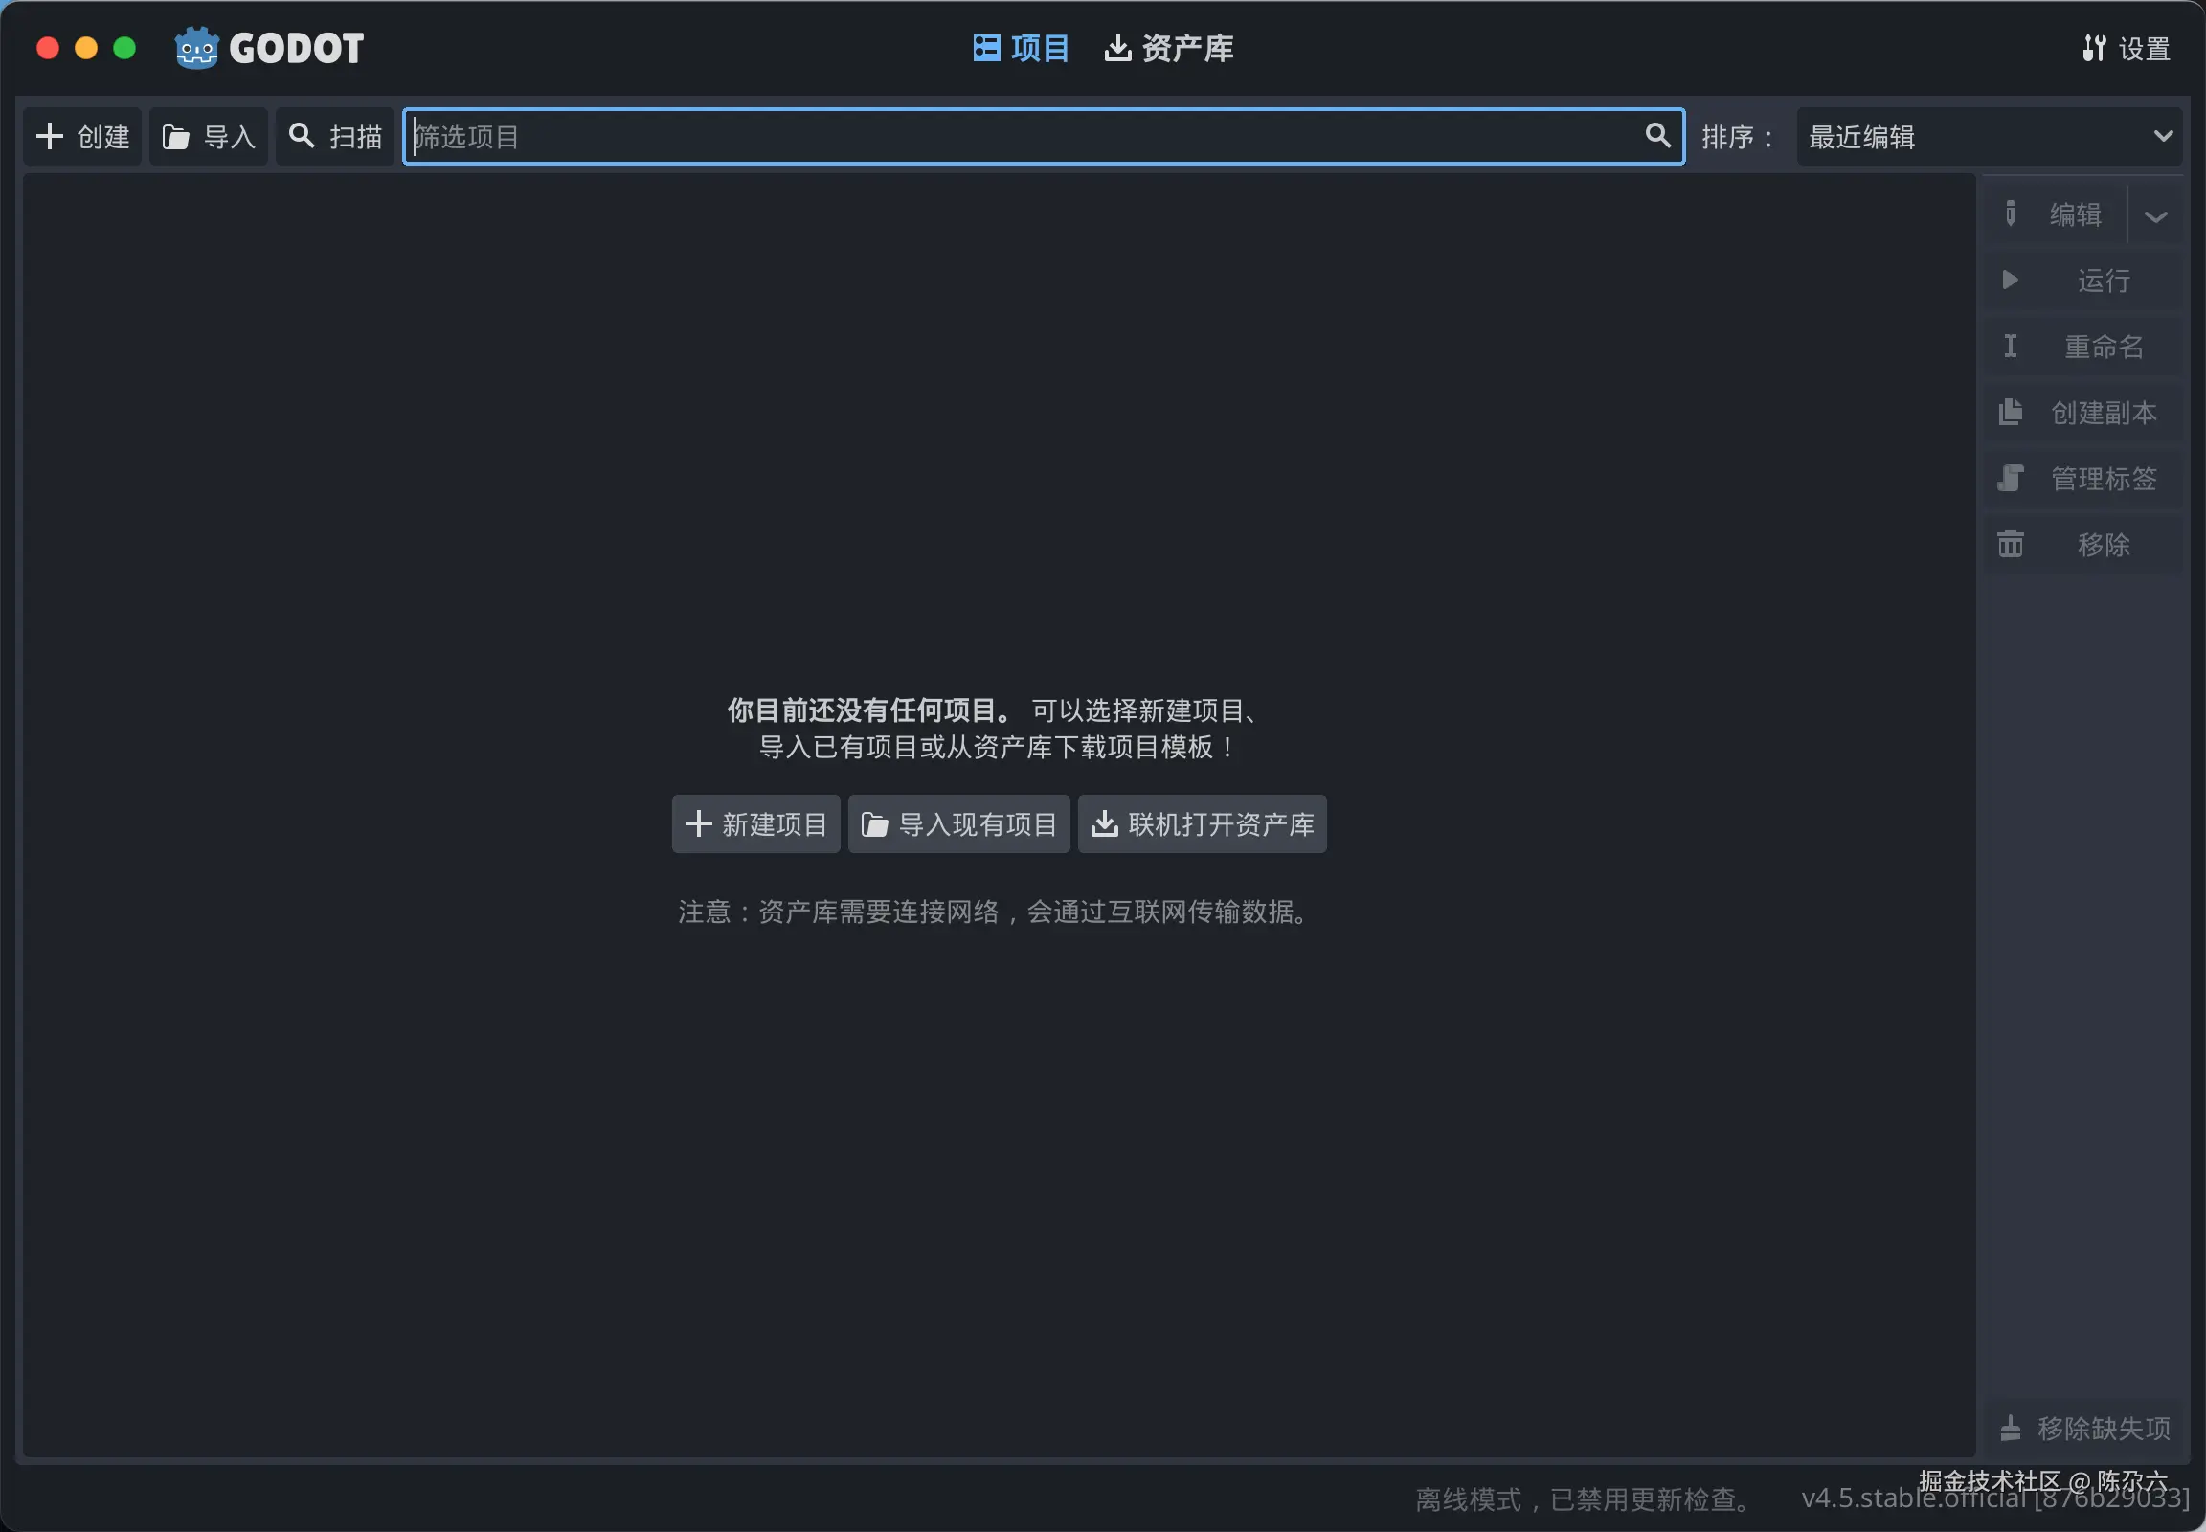
Task: Select the 项目 tab
Action: tap(1021, 47)
